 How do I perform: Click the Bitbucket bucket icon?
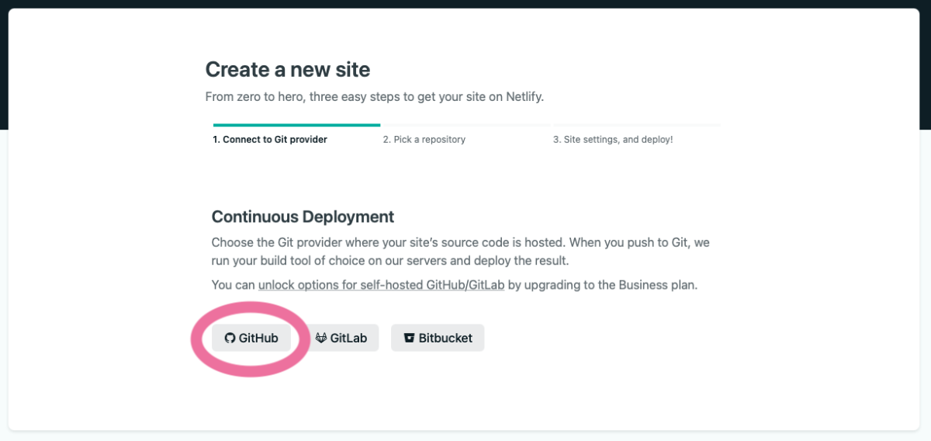click(x=409, y=339)
